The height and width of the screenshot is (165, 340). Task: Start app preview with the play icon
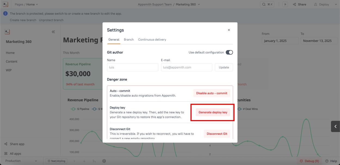point(285,4)
